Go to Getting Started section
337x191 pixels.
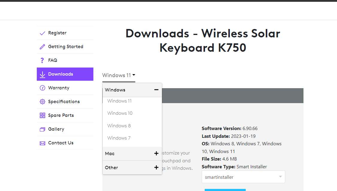click(x=65, y=47)
